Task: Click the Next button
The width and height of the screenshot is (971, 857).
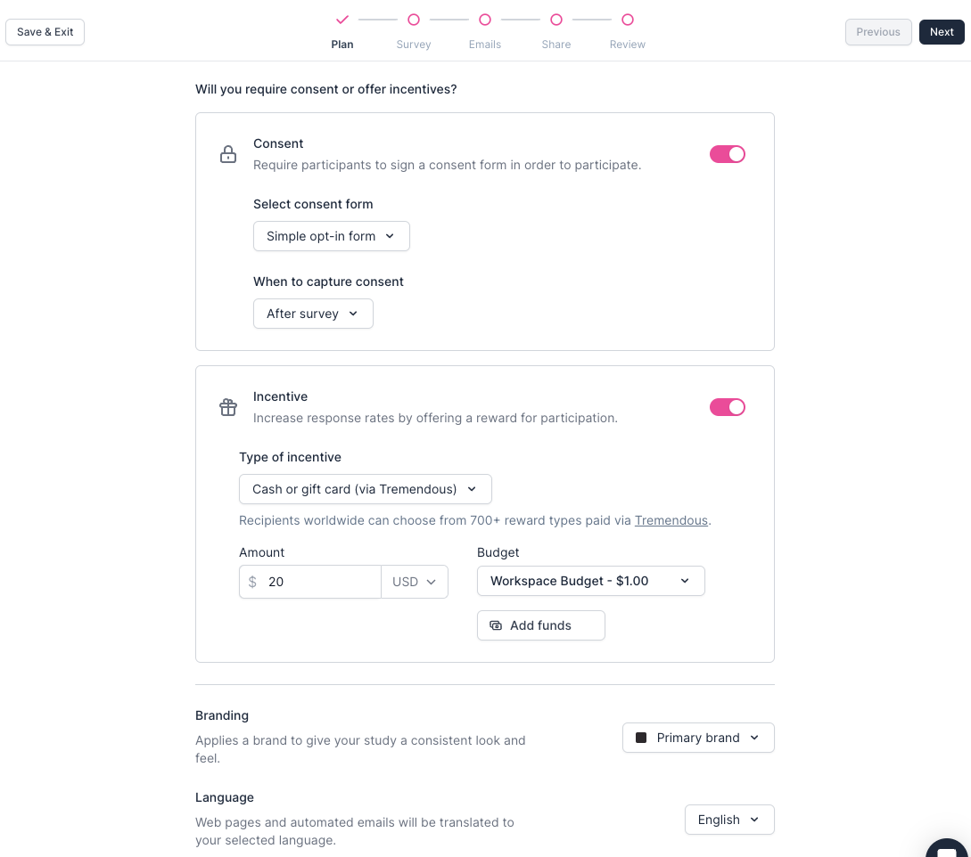Action: (x=942, y=32)
